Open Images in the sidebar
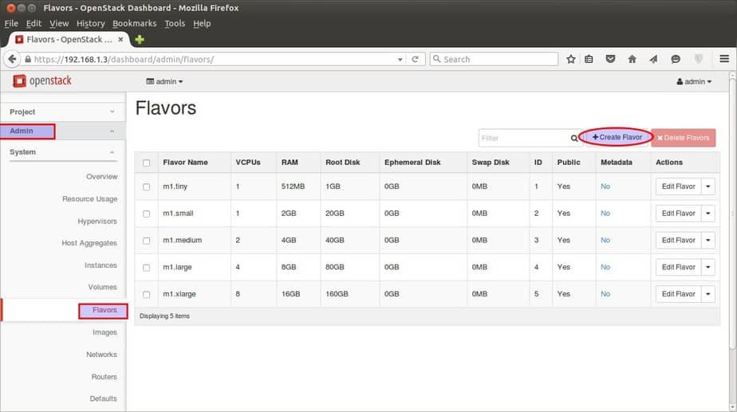The image size is (737, 412). click(x=104, y=332)
